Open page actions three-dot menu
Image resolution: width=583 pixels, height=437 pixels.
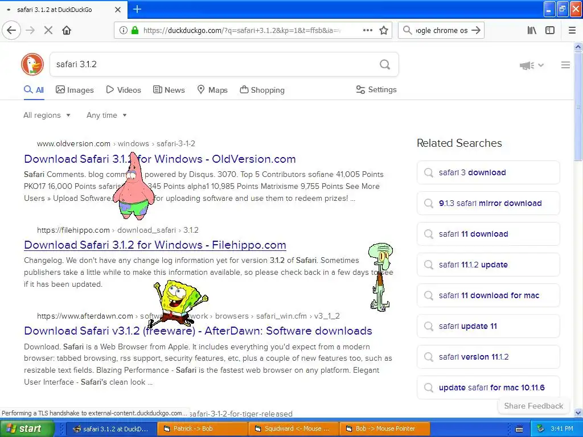tap(367, 30)
